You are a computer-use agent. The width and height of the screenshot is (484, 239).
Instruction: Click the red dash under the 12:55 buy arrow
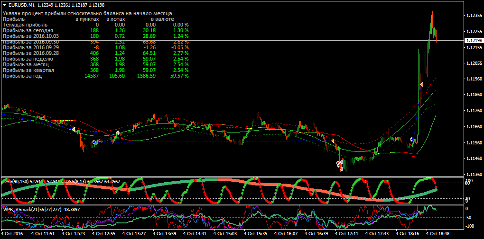(95, 152)
